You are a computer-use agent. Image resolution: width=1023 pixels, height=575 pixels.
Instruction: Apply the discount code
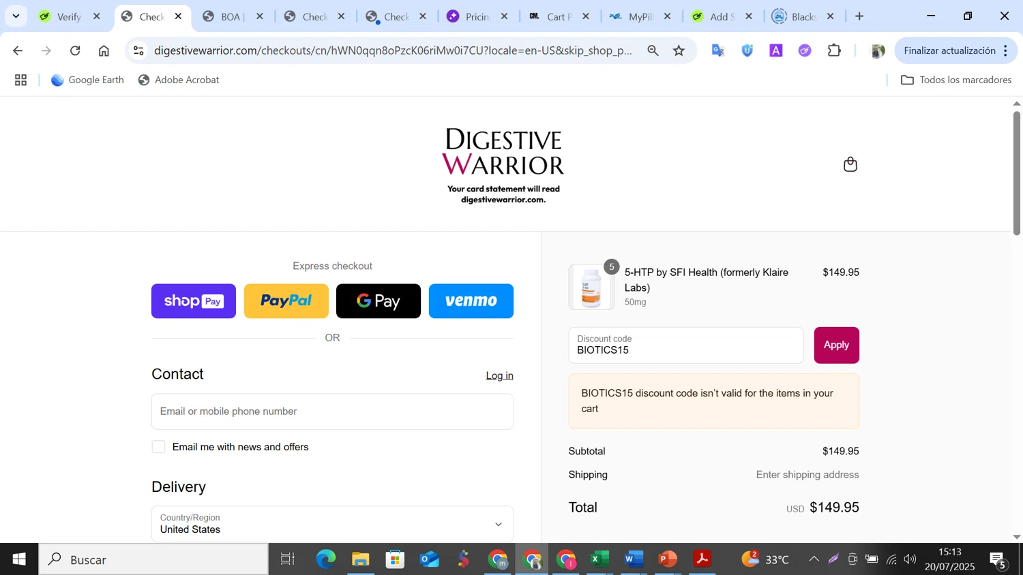tap(836, 345)
